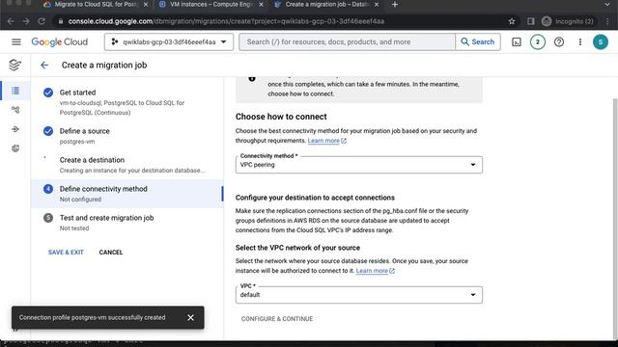Open the main navigation hamburger menu

[x=16, y=41]
